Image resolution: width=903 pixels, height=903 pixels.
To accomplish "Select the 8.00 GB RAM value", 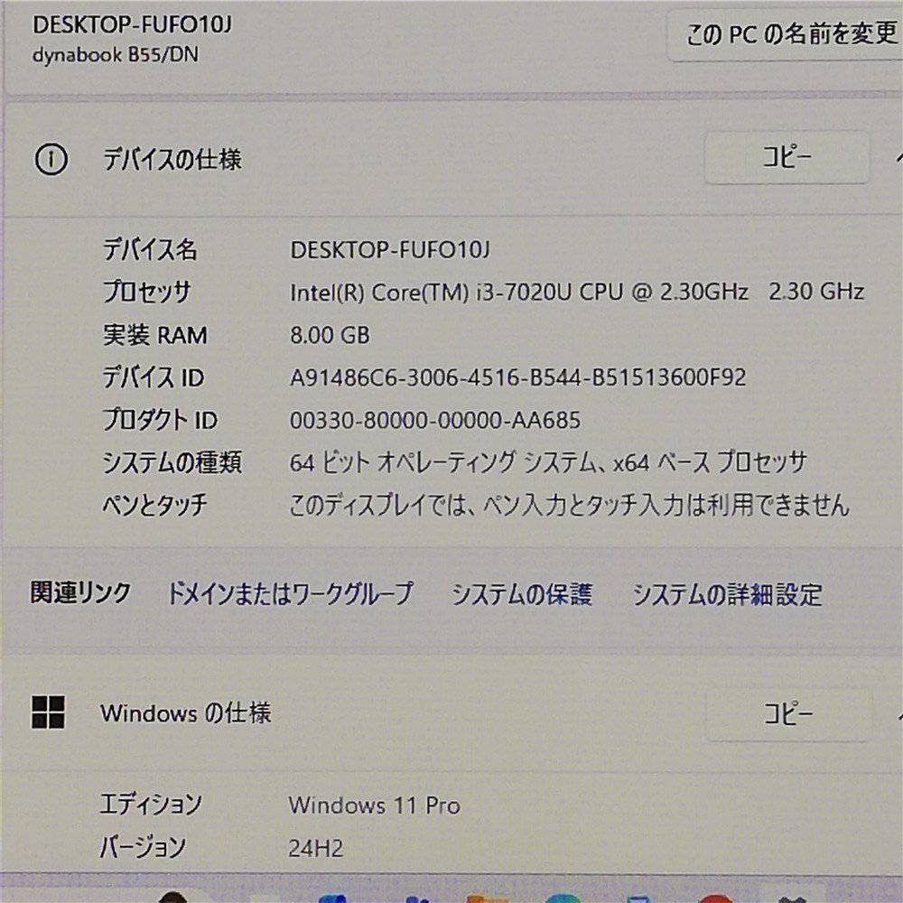I will pyautogui.click(x=330, y=335).
